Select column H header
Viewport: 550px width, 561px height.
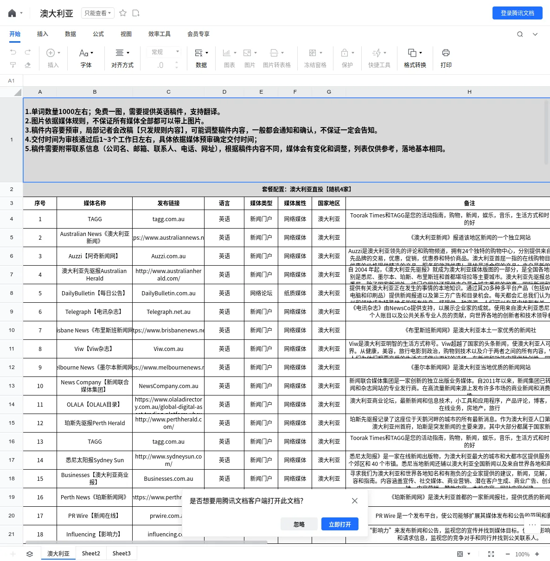(469, 92)
